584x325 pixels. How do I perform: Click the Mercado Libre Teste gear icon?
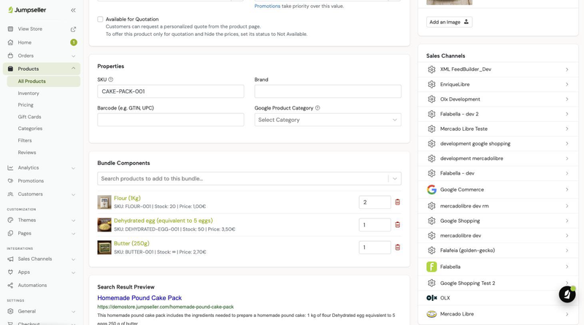point(431,129)
